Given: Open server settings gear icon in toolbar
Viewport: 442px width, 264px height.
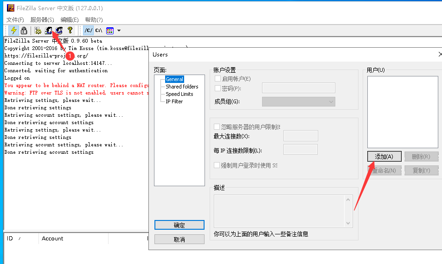Looking at the screenshot, I should (38, 31).
